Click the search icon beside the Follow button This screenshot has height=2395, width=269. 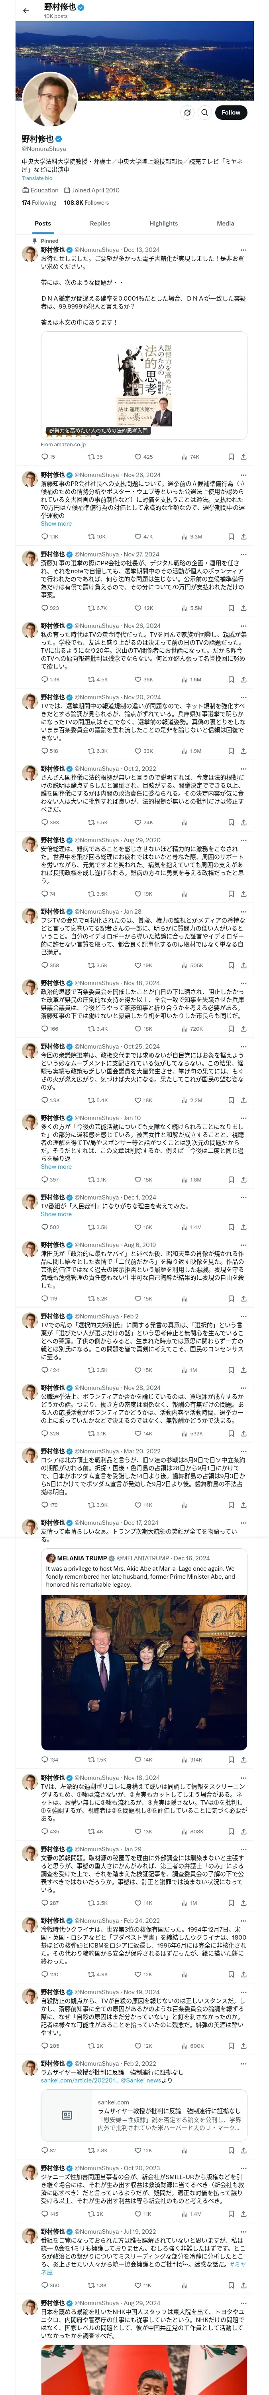(205, 113)
